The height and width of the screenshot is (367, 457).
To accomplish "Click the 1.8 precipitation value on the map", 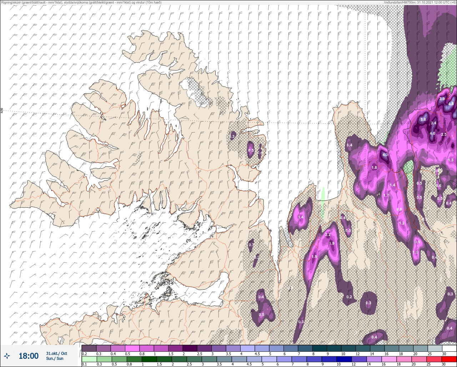I will (x=374, y=168).
